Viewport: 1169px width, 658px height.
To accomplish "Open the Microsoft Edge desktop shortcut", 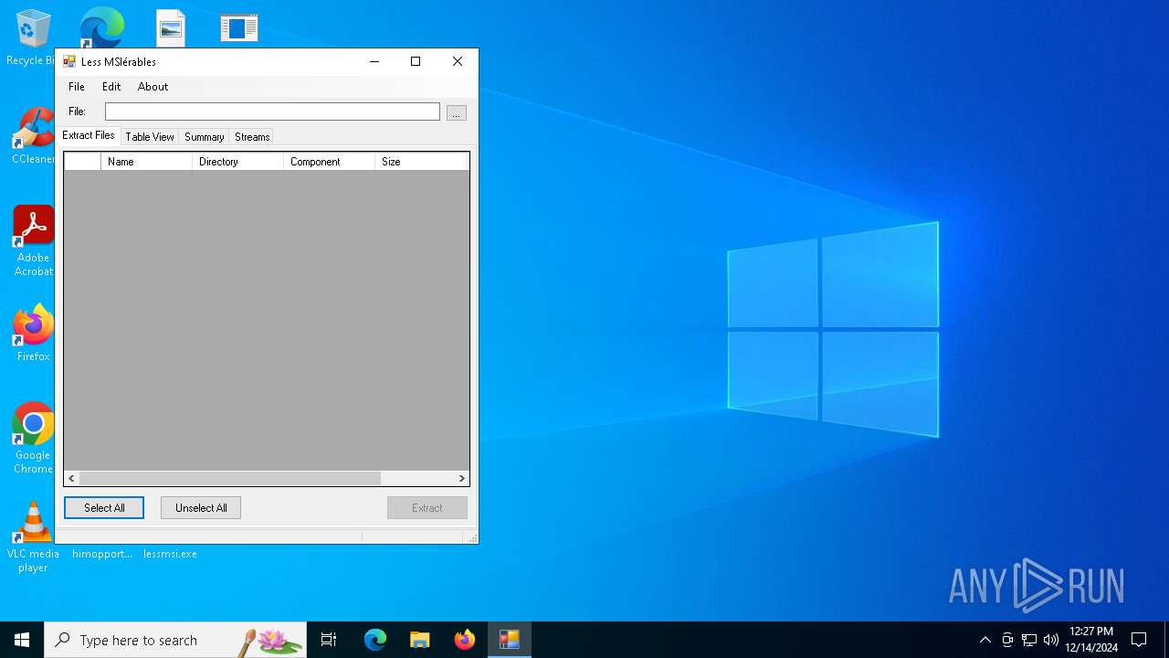I will coord(101,27).
